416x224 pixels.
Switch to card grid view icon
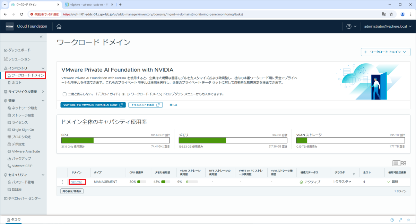point(404,163)
